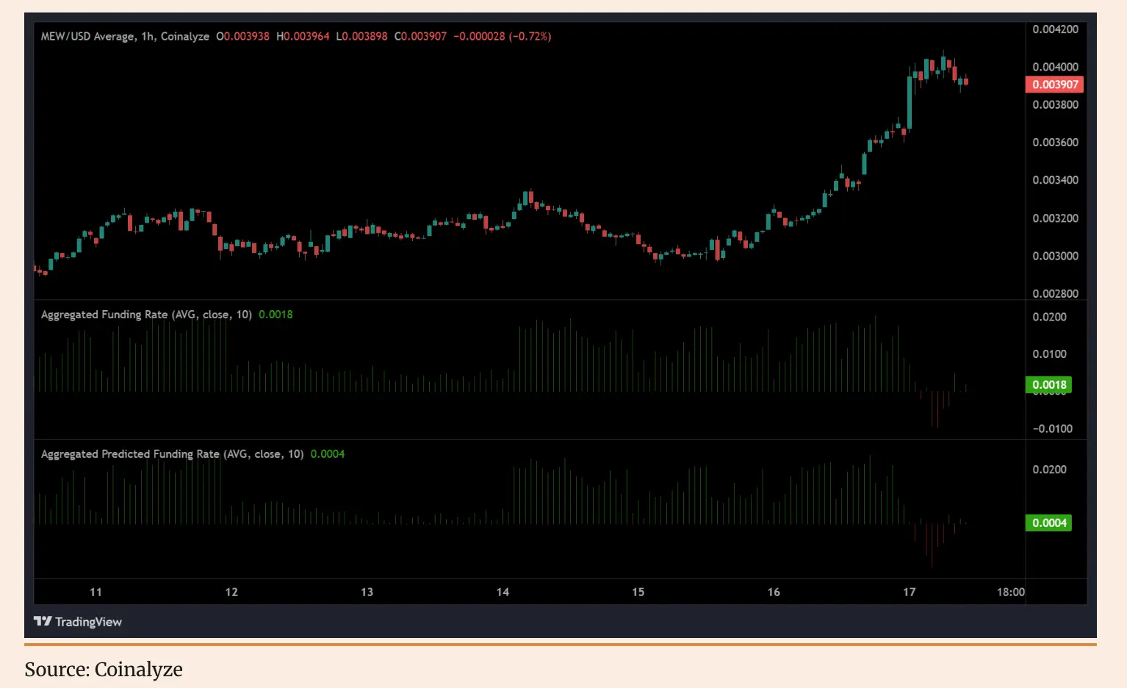Click the 0.003800 price axis label
This screenshot has height=688, width=1127.
(1056, 104)
